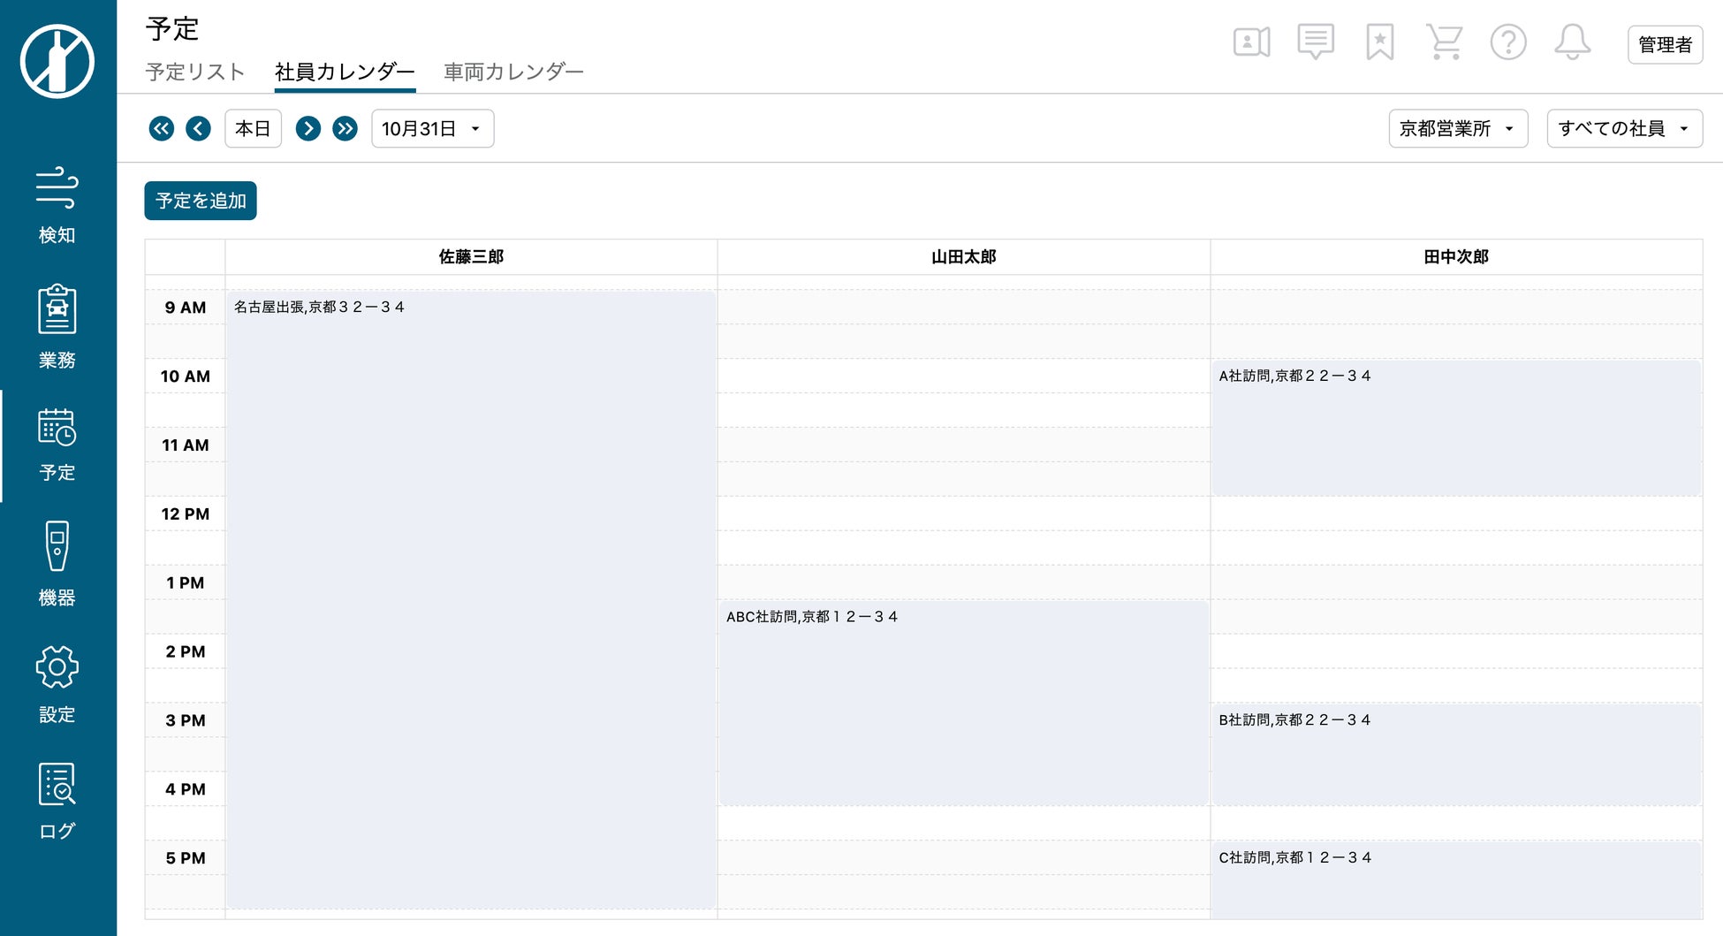Click the 予定を追加 button
This screenshot has width=1723, height=936.
[x=201, y=201]
